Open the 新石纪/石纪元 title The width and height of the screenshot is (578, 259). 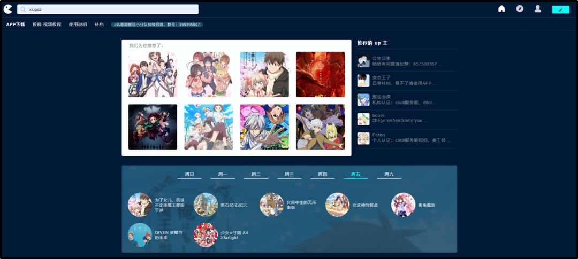click(x=234, y=205)
